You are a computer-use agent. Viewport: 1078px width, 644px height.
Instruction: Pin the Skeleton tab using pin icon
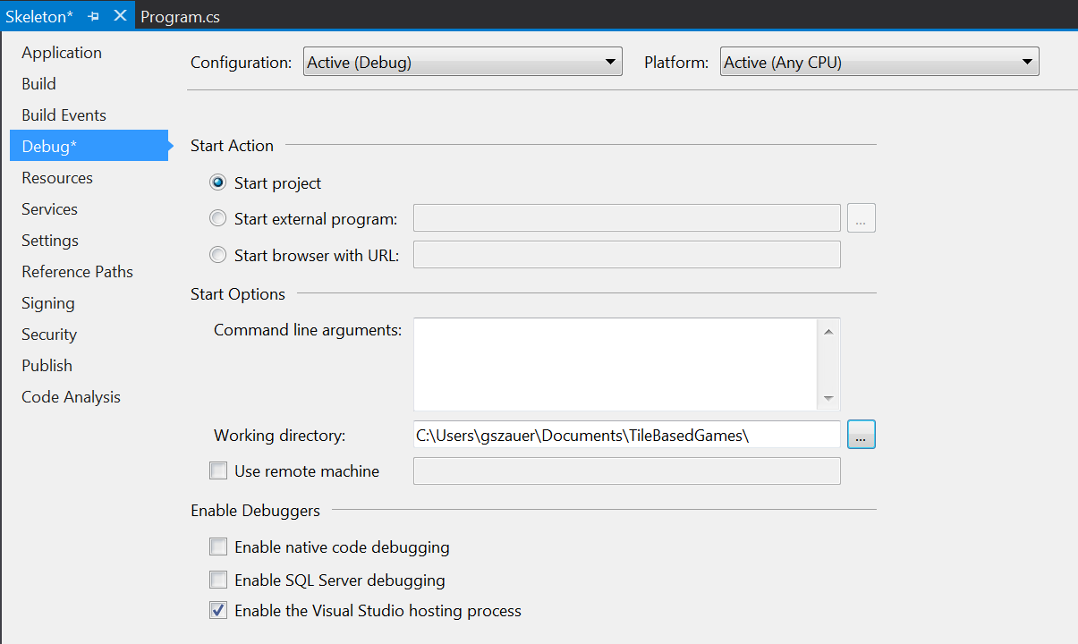pos(94,17)
